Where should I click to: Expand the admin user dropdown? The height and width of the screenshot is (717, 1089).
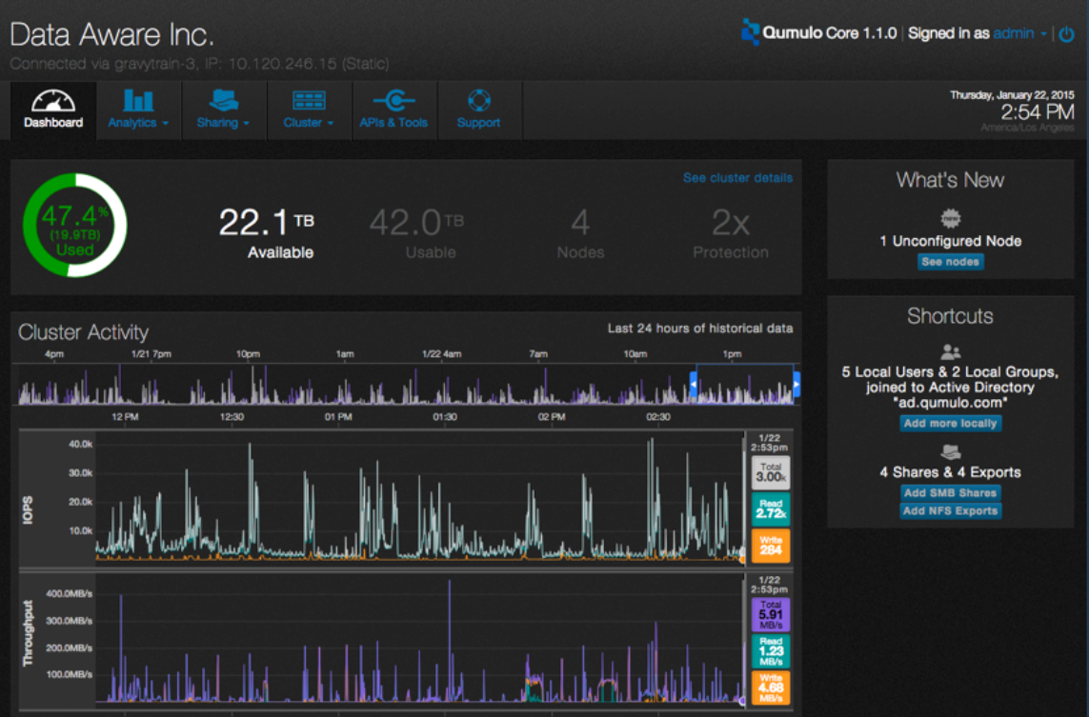1043,33
